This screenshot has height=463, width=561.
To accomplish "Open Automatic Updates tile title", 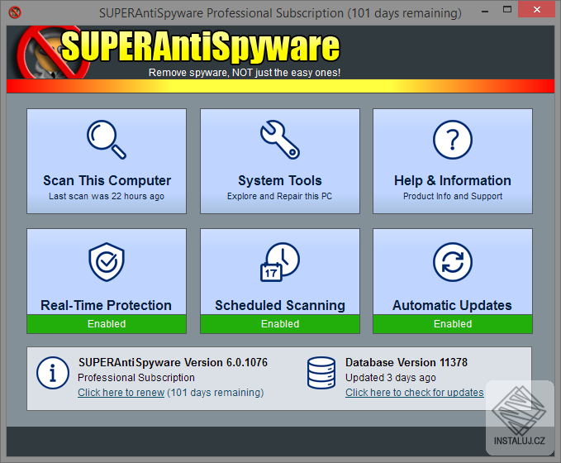I will [452, 305].
